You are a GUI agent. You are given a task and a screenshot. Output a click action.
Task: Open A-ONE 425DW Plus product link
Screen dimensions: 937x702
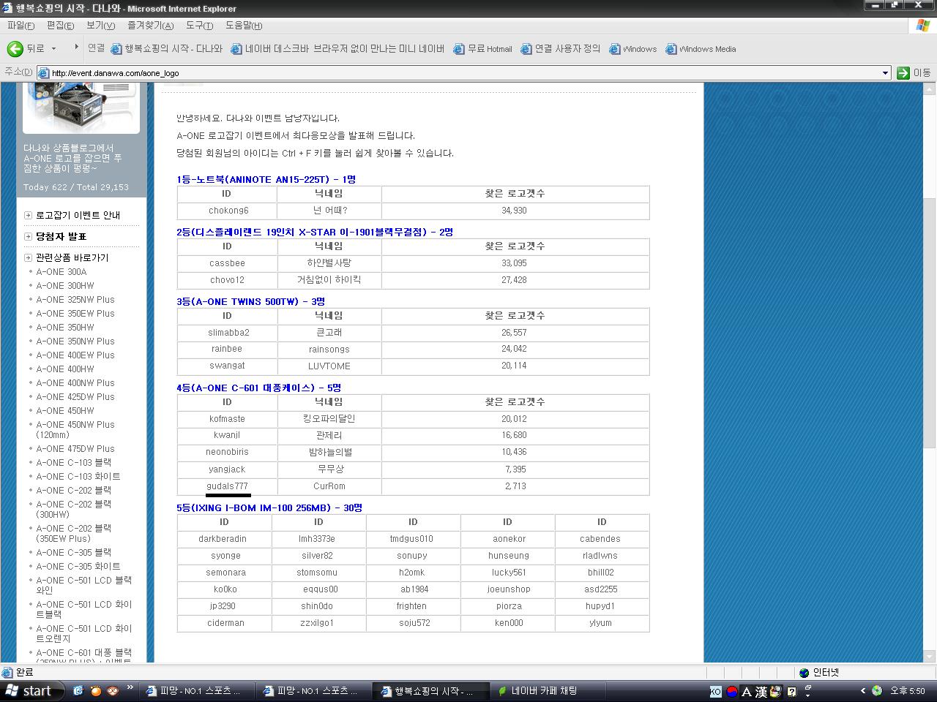tap(75, 396)
